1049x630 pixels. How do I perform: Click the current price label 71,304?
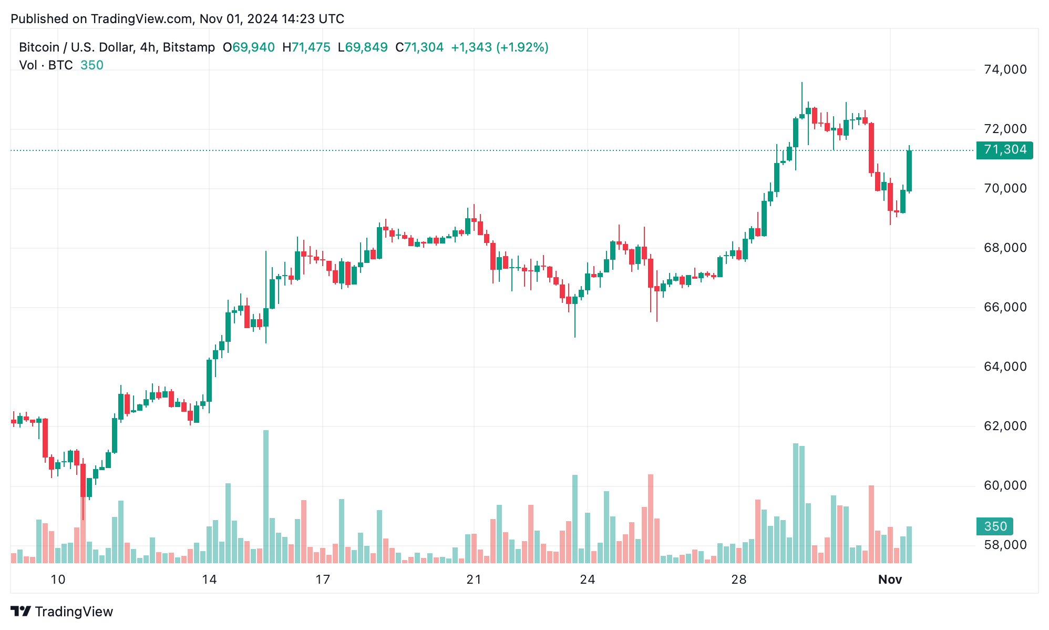[x=1004, y=150]
